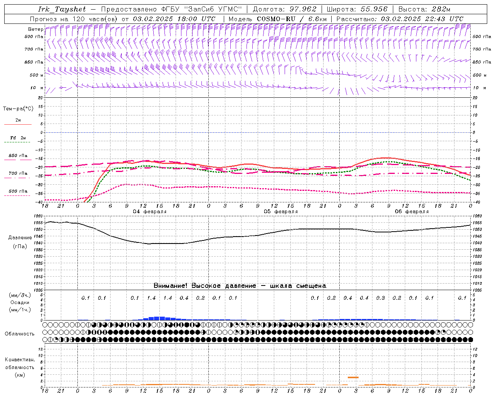Click the "700 гПа" label on the right edge

tap(482, 49)
